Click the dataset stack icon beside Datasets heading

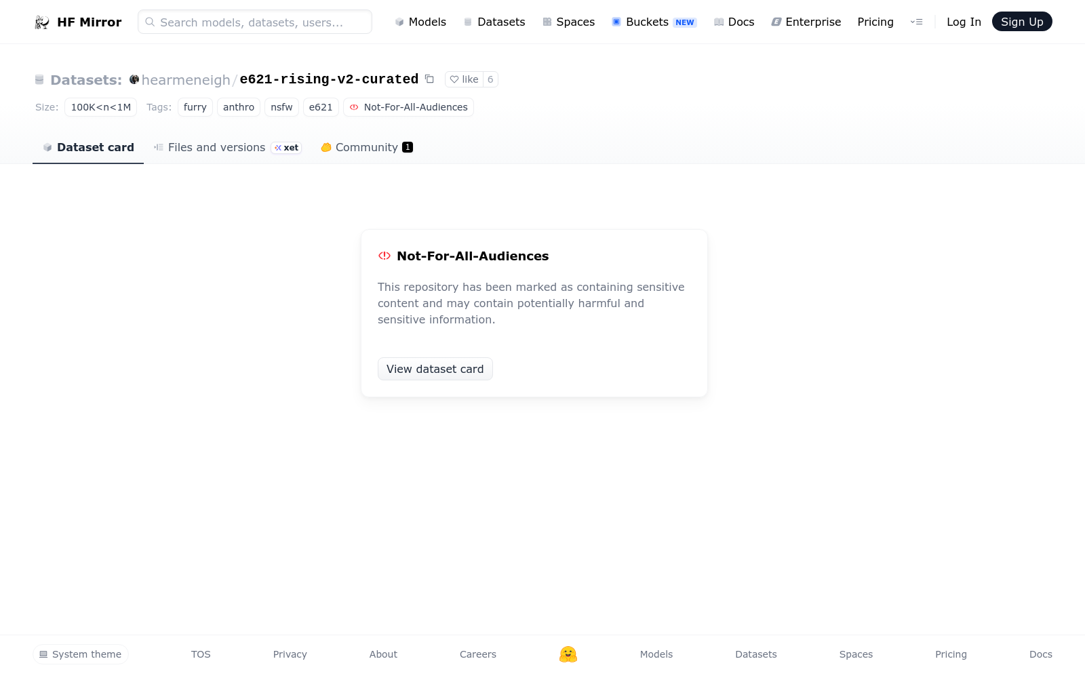(39, 80)
